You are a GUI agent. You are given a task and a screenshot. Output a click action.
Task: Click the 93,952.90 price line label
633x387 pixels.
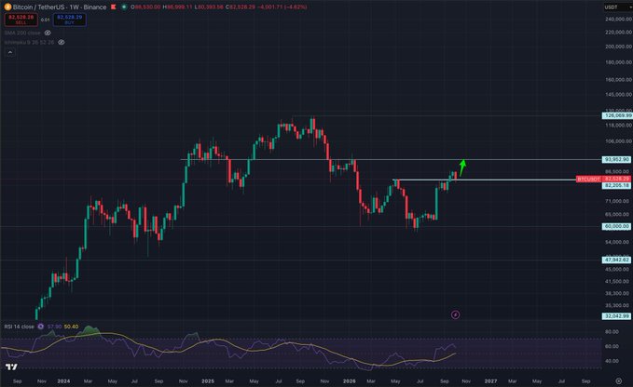(617, 159)
